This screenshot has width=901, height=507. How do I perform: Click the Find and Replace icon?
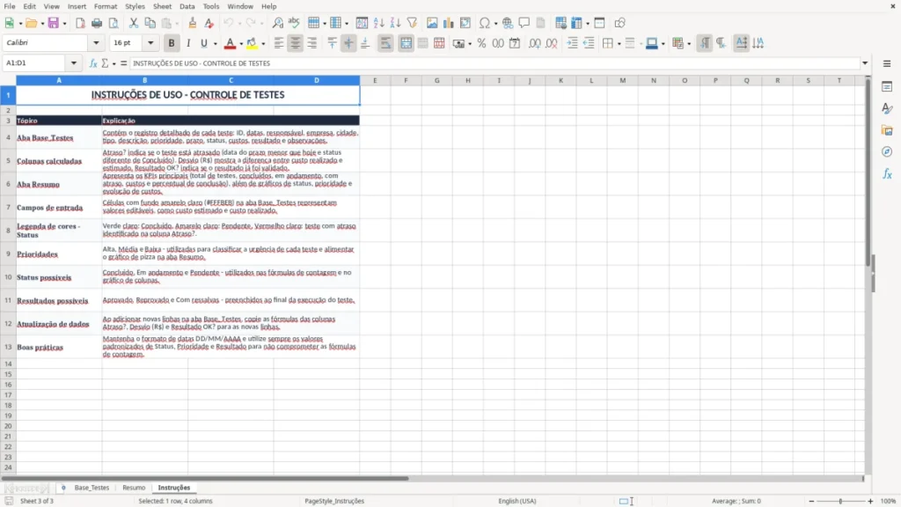click(277, 23)
